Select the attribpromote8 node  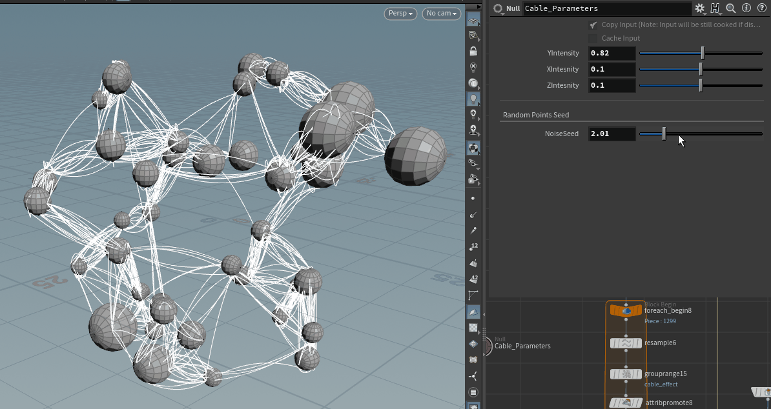click(x=626, y=403)
